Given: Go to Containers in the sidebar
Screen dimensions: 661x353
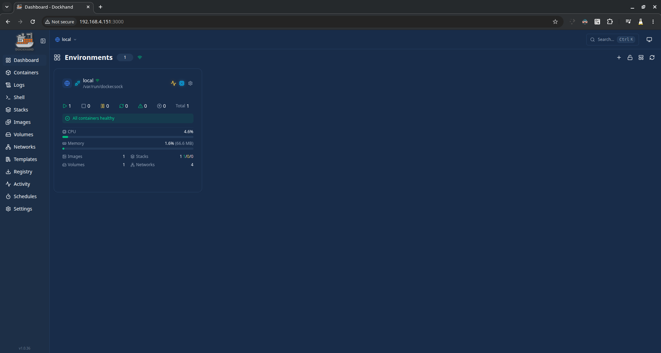Looking at the screenshot, I should 24,73.
